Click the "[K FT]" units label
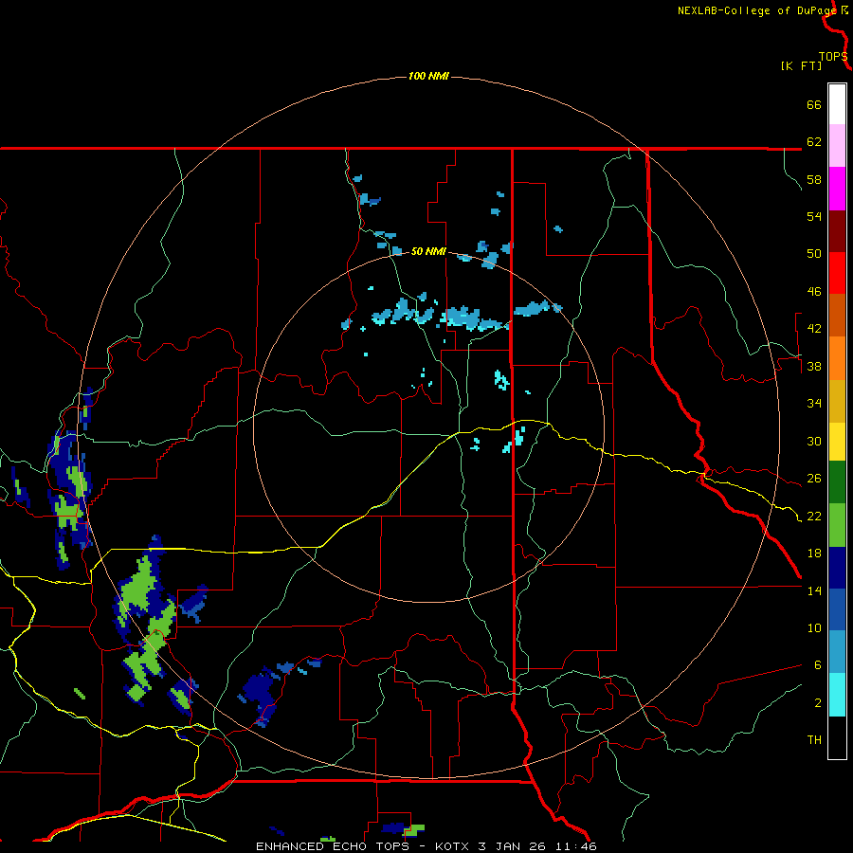 (x=801, y=65)
